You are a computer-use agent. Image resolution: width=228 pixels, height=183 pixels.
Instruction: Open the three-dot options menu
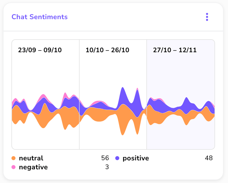point(207,17)
